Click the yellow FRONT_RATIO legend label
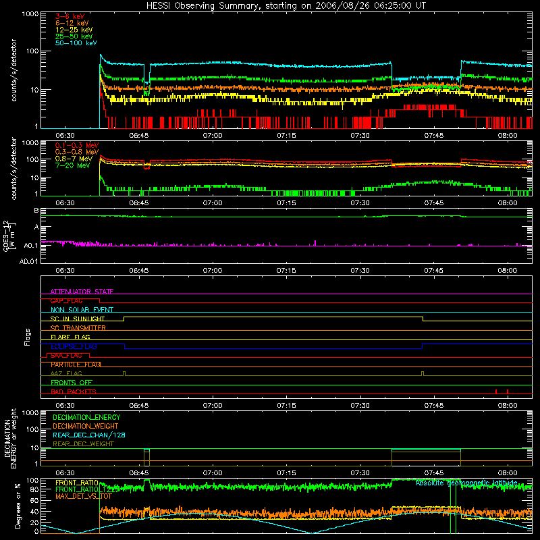Image resolution: width=540 pixels, height=540 pixels. pyautogui.click(x=77, y=483)
